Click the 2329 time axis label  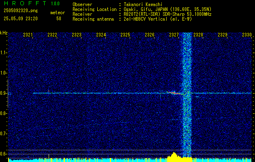click(x=223, y=35)
